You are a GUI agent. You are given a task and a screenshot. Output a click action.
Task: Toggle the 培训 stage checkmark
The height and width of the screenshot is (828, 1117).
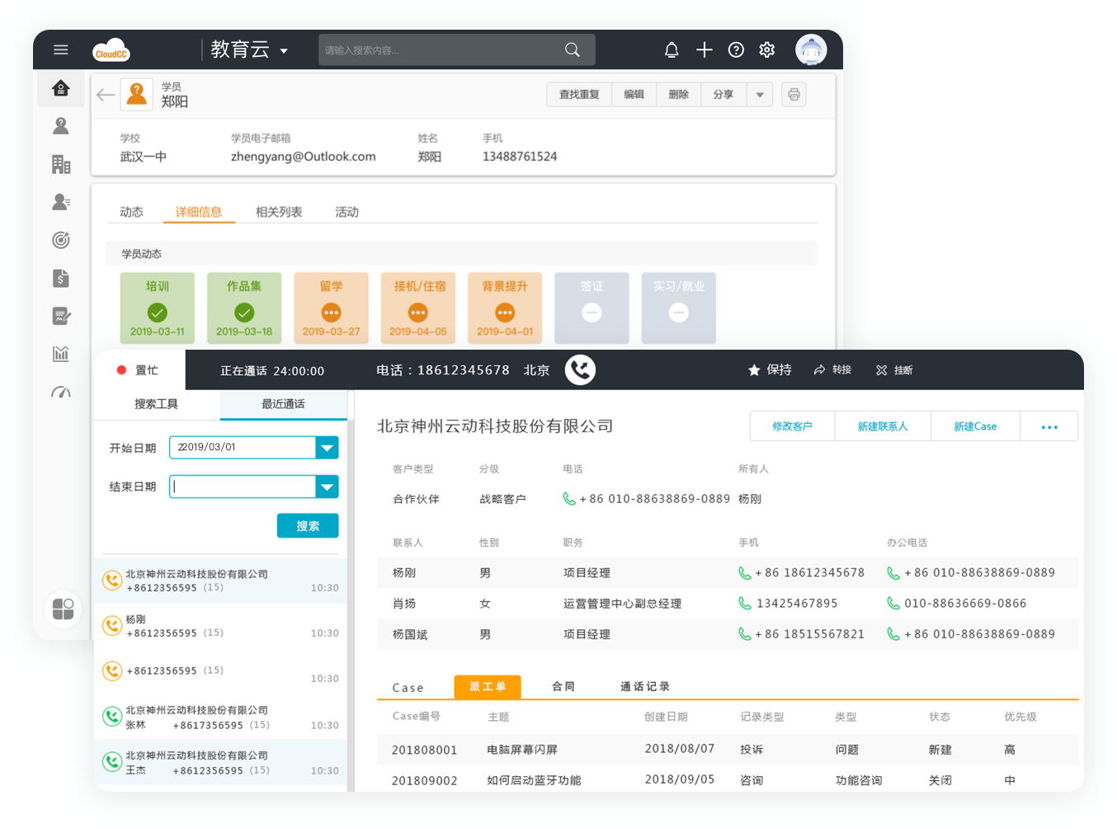coord(158,313)
